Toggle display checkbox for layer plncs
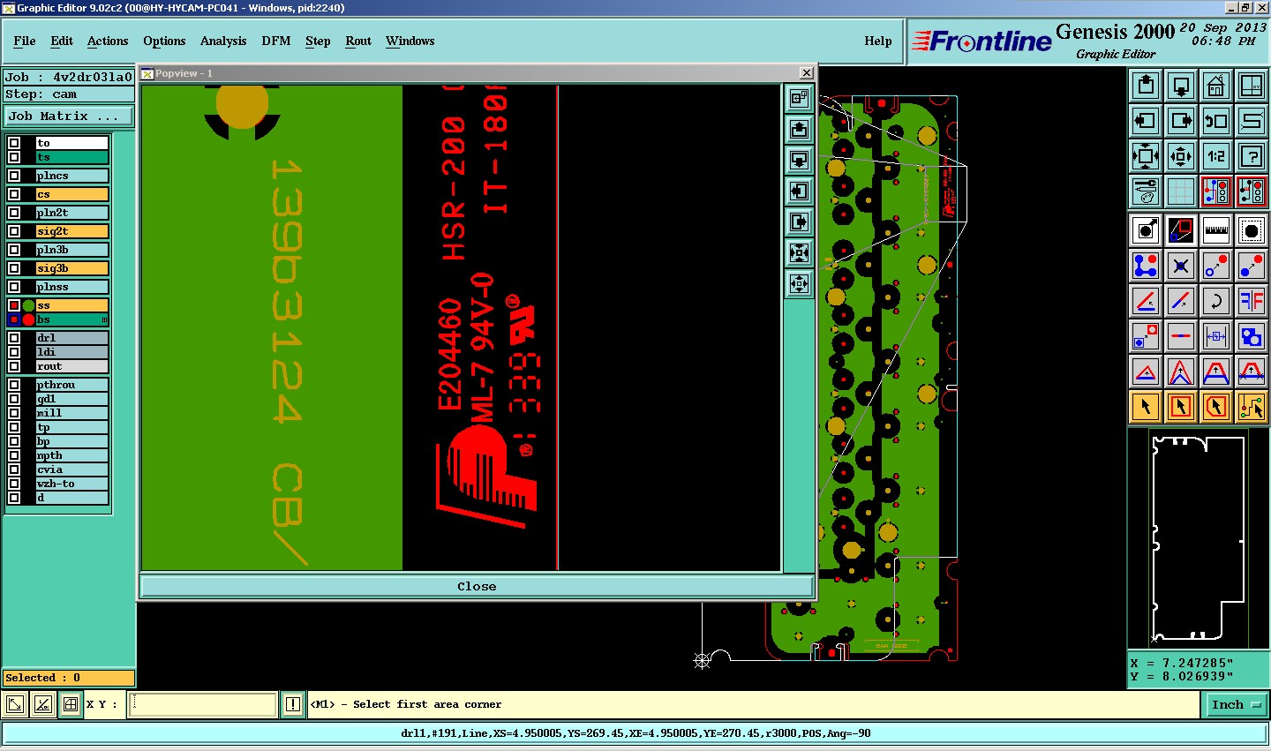This screenshot has height=751, width=1271. click(x=14, y=176)
